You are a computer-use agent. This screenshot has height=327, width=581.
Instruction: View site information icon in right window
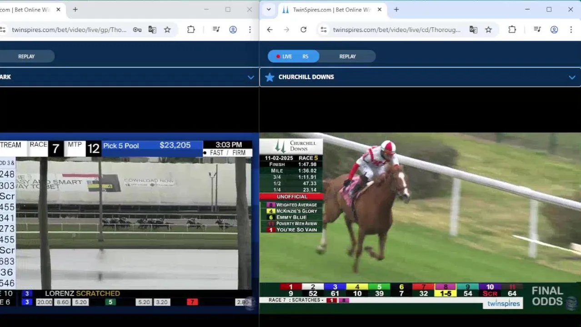323,30
